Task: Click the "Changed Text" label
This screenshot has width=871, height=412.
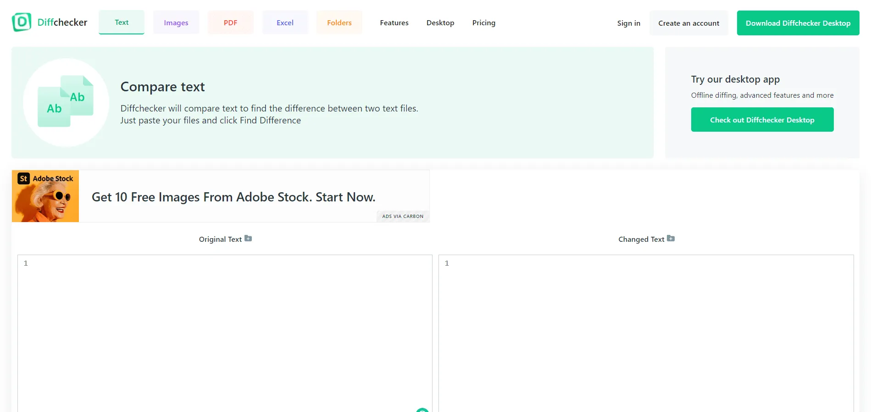Action: pos(641,239)
